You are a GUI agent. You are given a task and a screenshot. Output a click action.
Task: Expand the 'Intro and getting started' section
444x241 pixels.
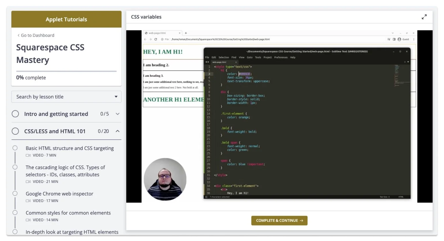click(117, 114)
